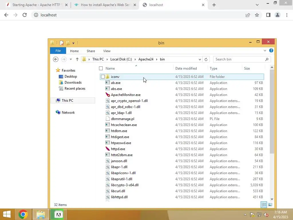Select the htpasswd.exe file name

[x=121, y=143]
